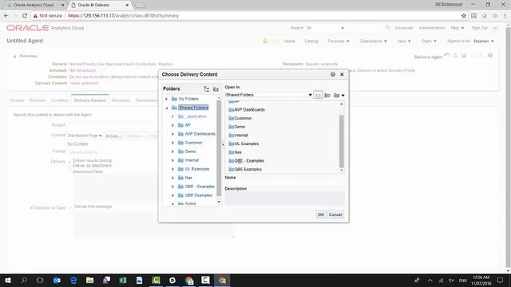
Task: Open File Explorer from taskbar
Action: (89, 280)
